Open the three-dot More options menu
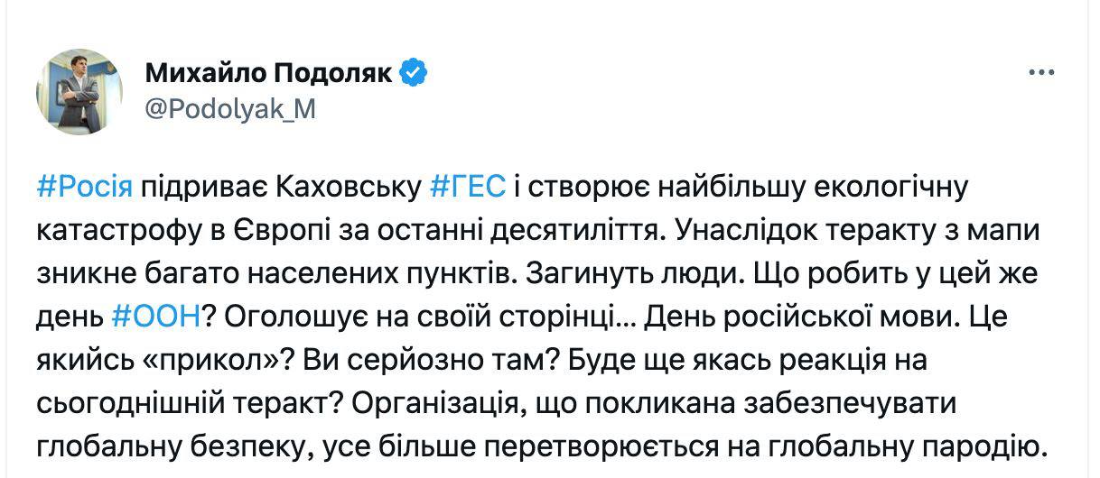This screenshot has width=1100, height=478. [x=1041, y=74]
